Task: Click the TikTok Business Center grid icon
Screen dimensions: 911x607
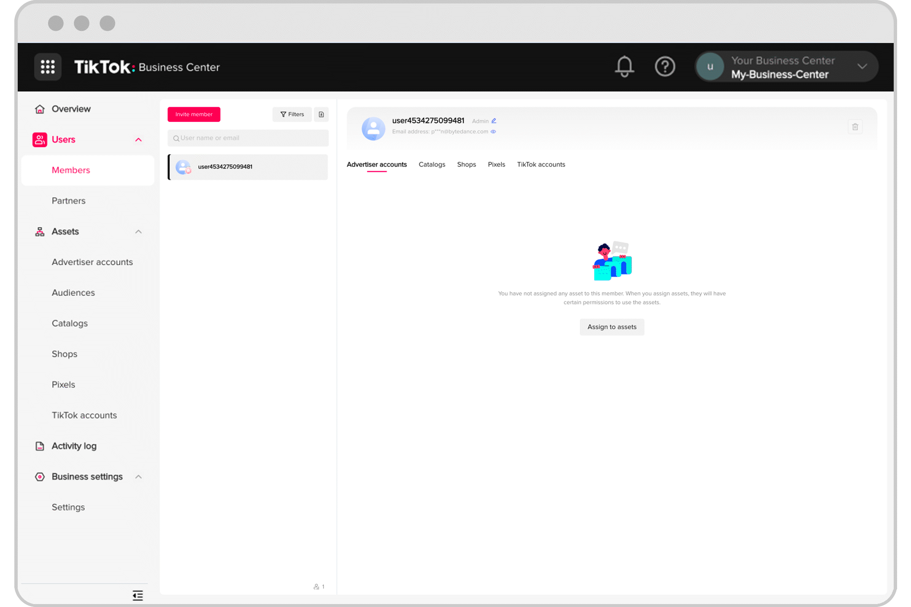Action: coord(47,67)
